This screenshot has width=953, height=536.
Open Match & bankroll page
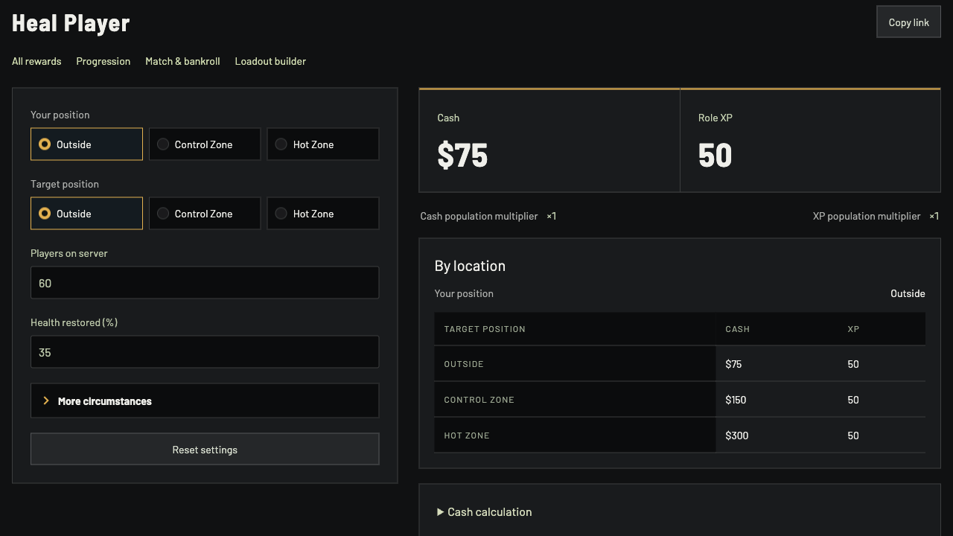182,61
